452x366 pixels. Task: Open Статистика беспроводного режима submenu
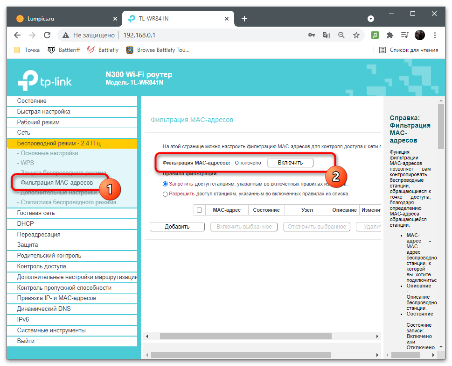point(67,202)
